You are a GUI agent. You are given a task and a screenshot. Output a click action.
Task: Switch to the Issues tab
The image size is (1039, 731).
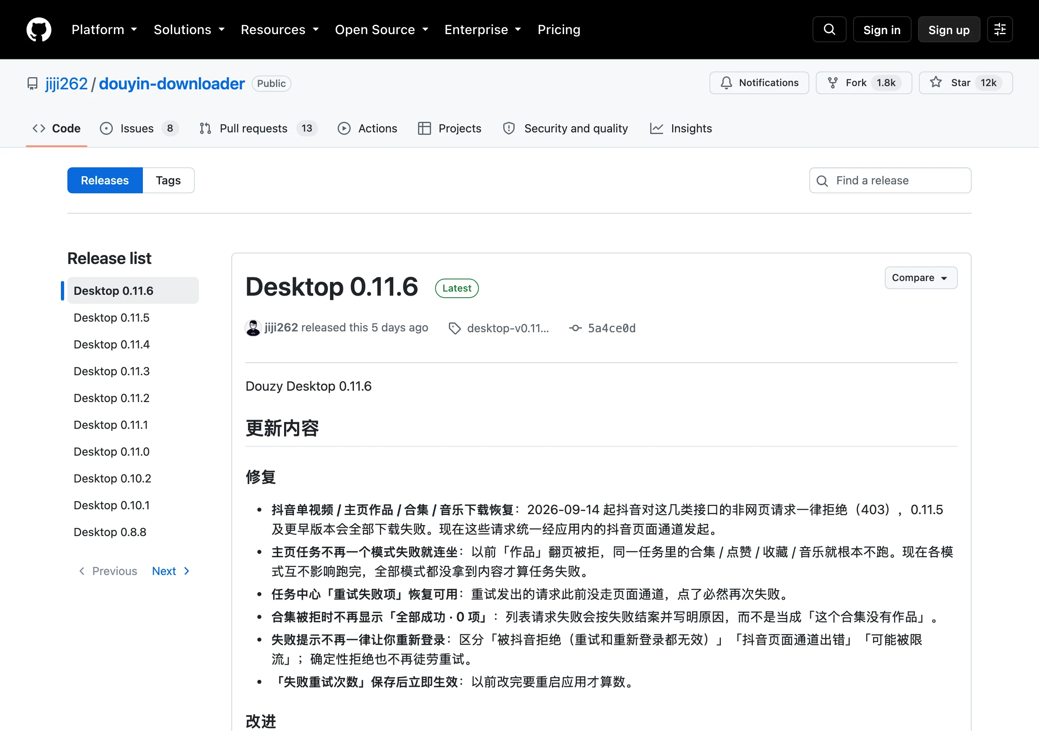139,129
